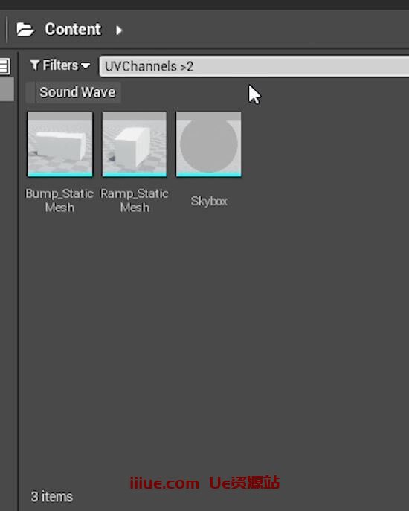
Task: Select the Bump_StaticMesh asset thumbnail
Action: point(60,144)
